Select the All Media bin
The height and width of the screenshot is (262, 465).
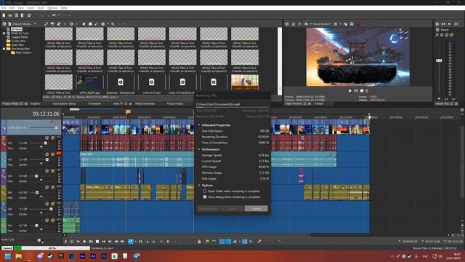tap(16, 29)
